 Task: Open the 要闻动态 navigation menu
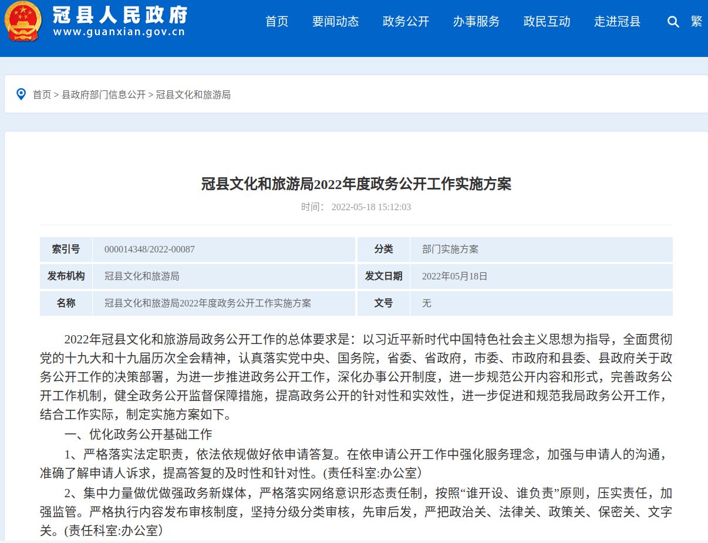pos(335,22)
